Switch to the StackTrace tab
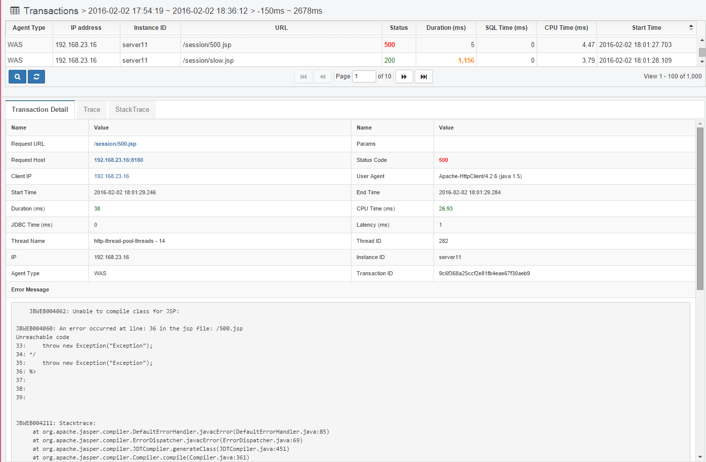706x462 pixels. click(132, 110)
